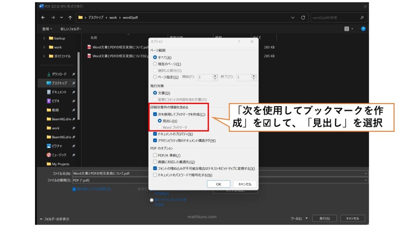Screen dimensions: 404x227
Task: Open the address bar history dropdown
Action: [292, 18]
